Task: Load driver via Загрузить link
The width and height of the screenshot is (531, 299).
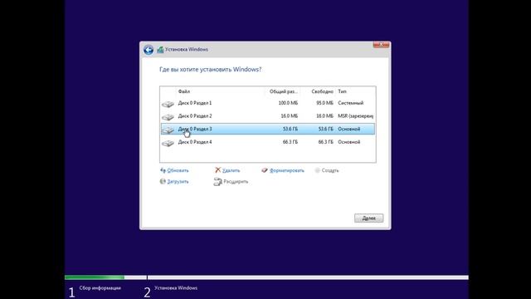Action: [178, 182]
